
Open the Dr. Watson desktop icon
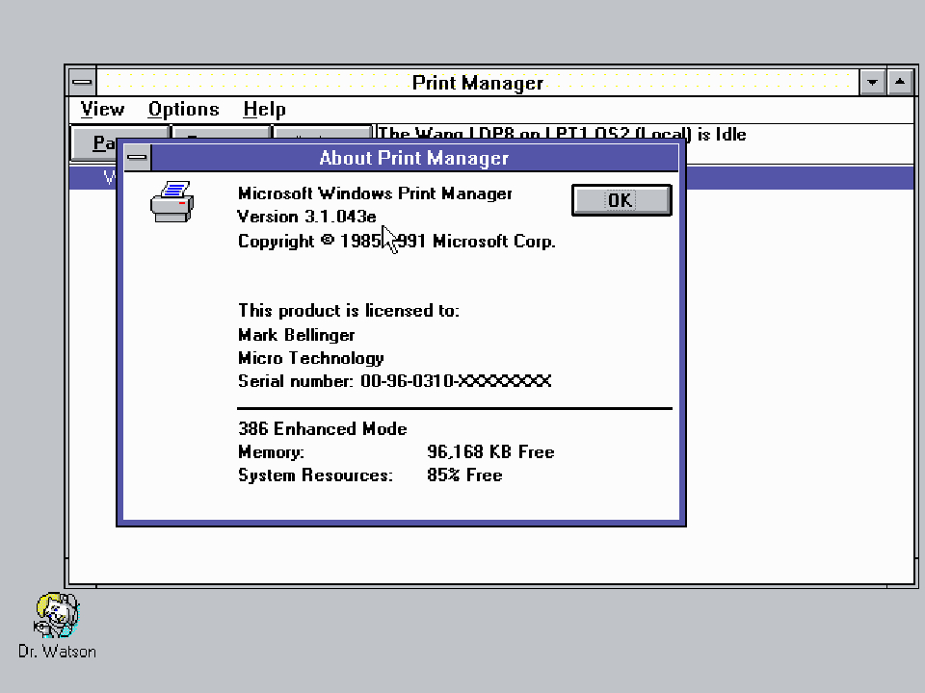pos(57,626)
